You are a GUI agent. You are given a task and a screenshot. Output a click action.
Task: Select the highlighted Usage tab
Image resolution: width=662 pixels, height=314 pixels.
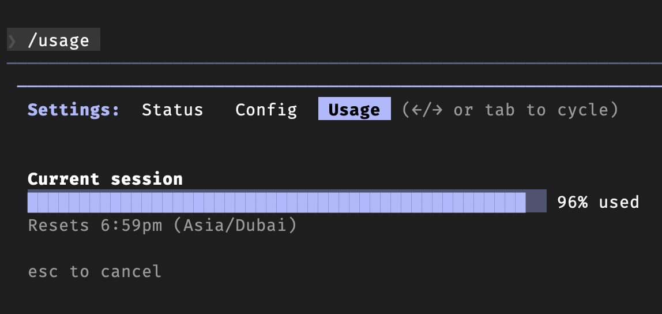click(354, 110)
